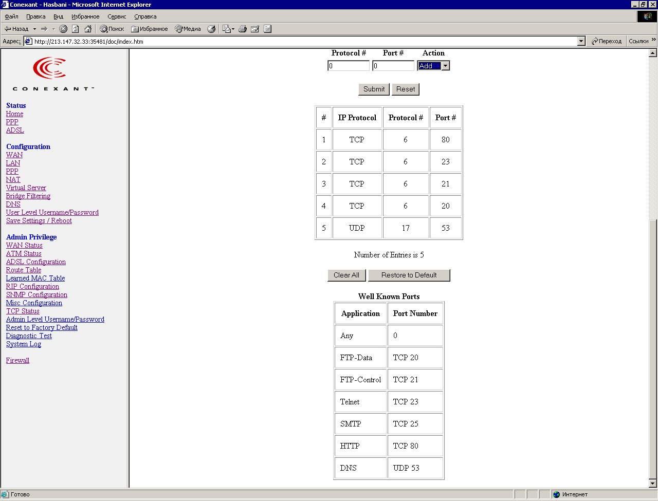Viewport: 658px width, 501px height.
Task: Open the RIP Configuration link
Action: 32,286
